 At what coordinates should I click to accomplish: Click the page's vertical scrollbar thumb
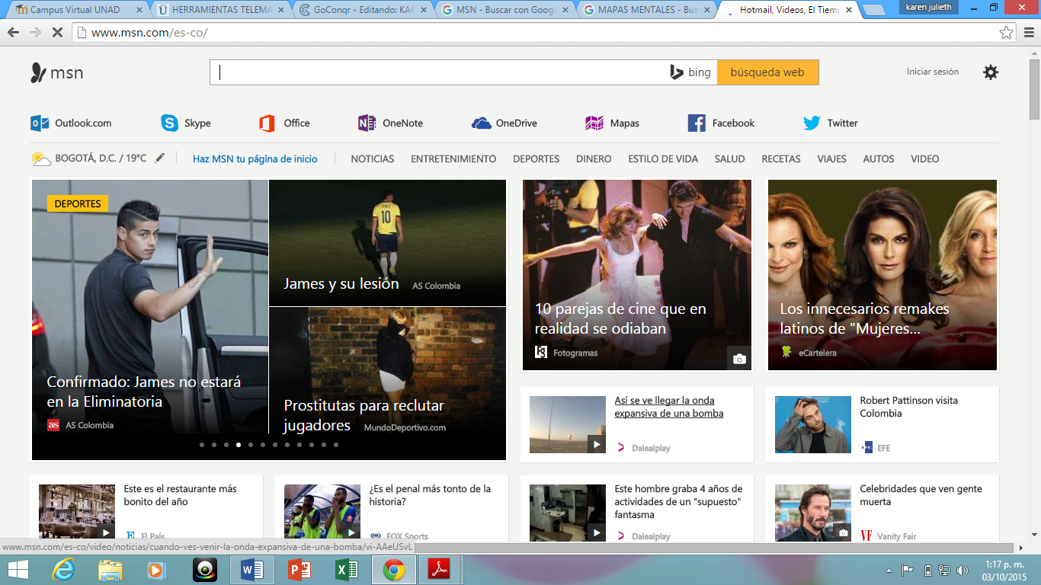click(1034, 88)
